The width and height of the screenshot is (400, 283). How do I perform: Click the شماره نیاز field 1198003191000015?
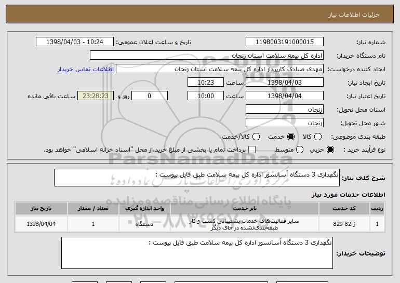[x=285, y=42]
